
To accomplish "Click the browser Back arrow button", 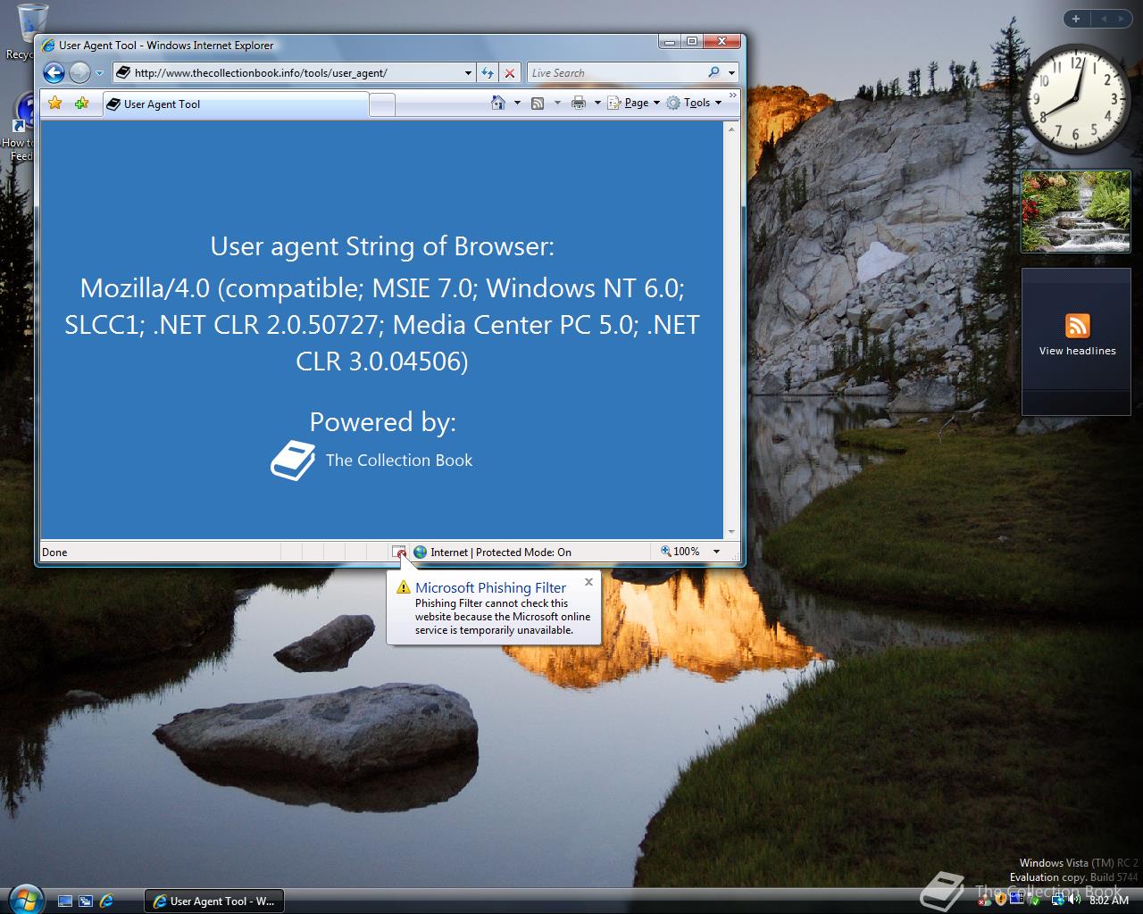I will point(54,72).
